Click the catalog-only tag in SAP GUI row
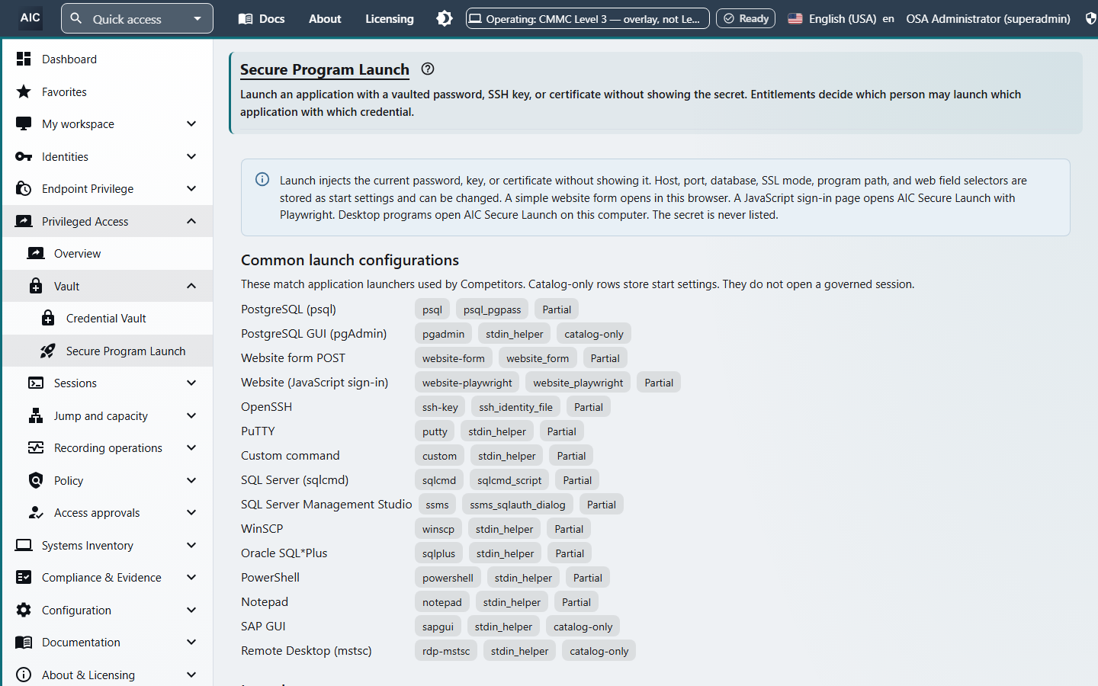The height and width of the screenshot is (686, 1098). [583, 627]
